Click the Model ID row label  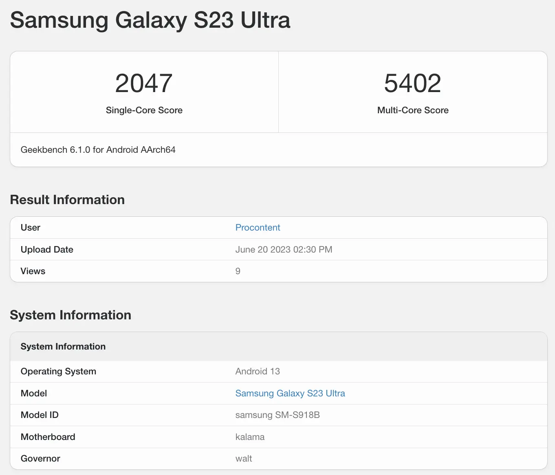pos(40,415)
